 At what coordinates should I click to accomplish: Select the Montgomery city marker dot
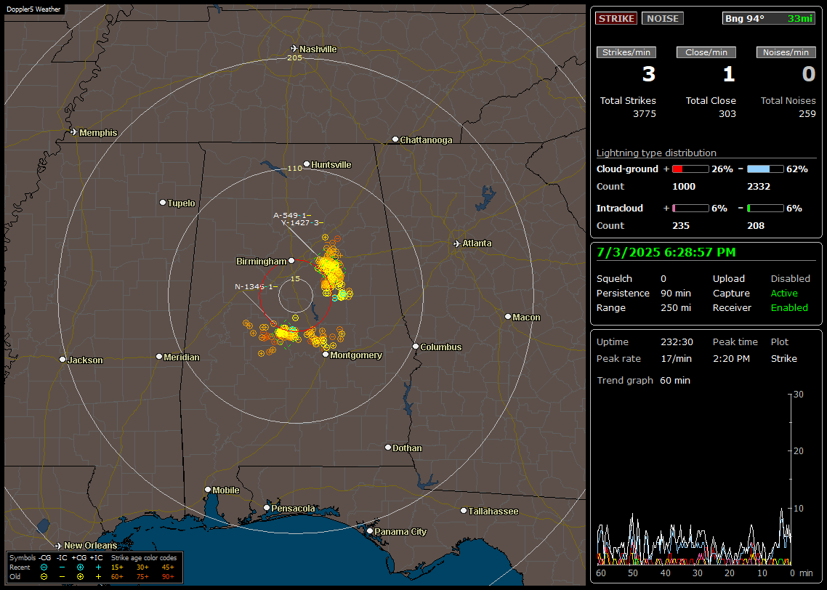(x=326, y=355)
